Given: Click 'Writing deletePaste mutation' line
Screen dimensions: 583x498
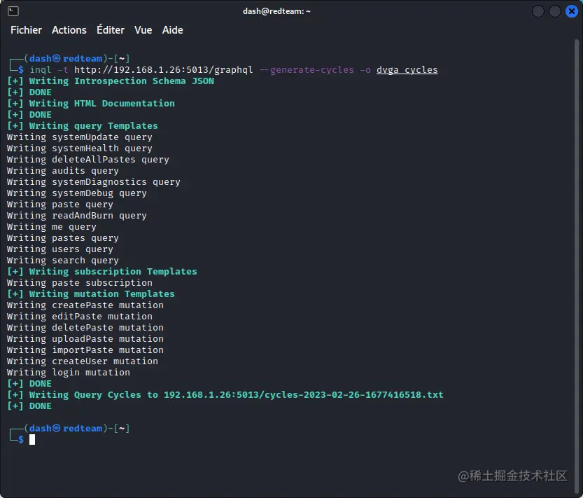Looking at the screenshot, I should coord(85,328).
